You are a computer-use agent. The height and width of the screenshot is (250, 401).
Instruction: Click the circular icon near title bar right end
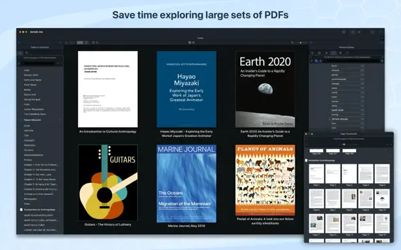click(372, 32)
